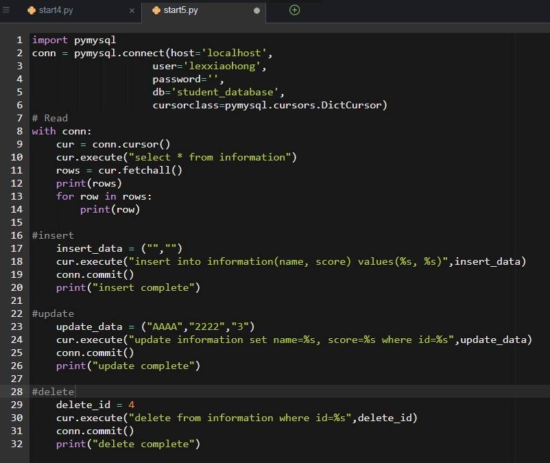Click the 'insert complete' print line

[x=128, y=287]
